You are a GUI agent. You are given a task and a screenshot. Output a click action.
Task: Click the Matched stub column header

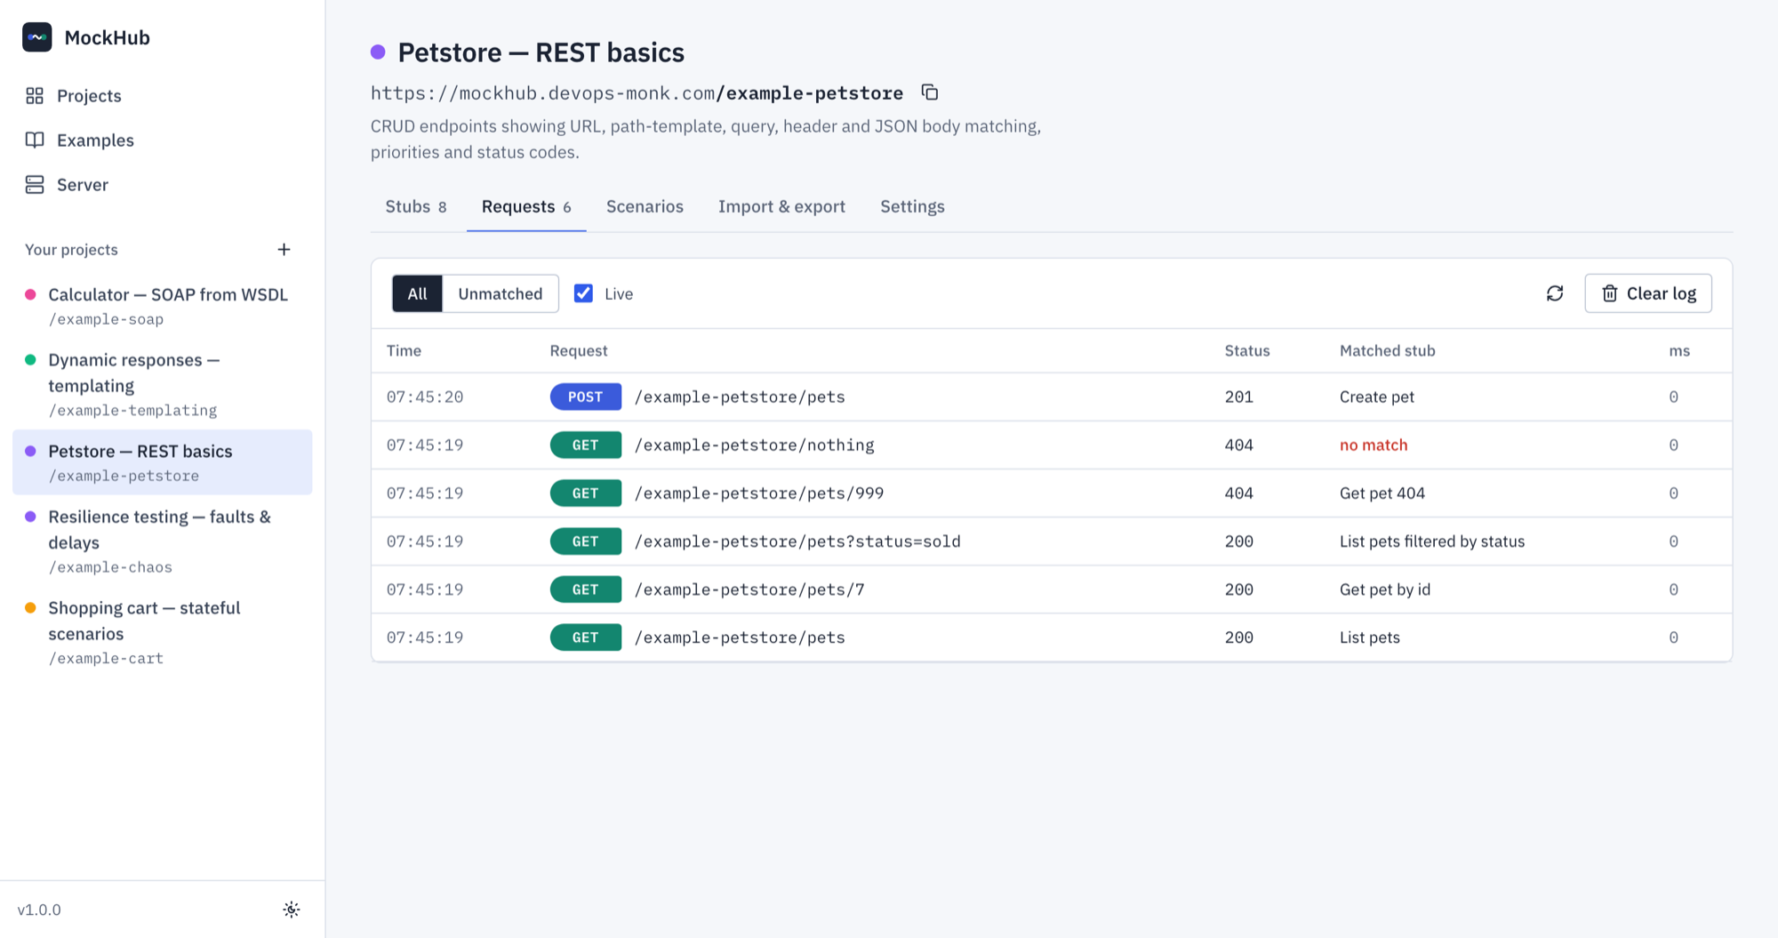coord(1387,350)
